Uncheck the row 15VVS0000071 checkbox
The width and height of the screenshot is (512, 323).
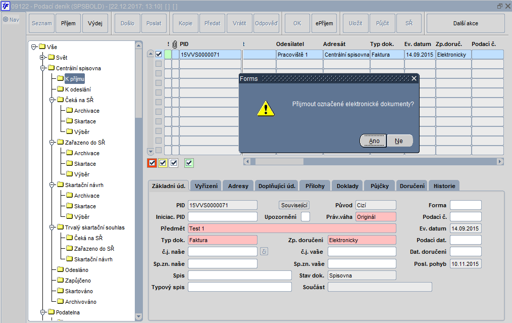click(159, 54)
